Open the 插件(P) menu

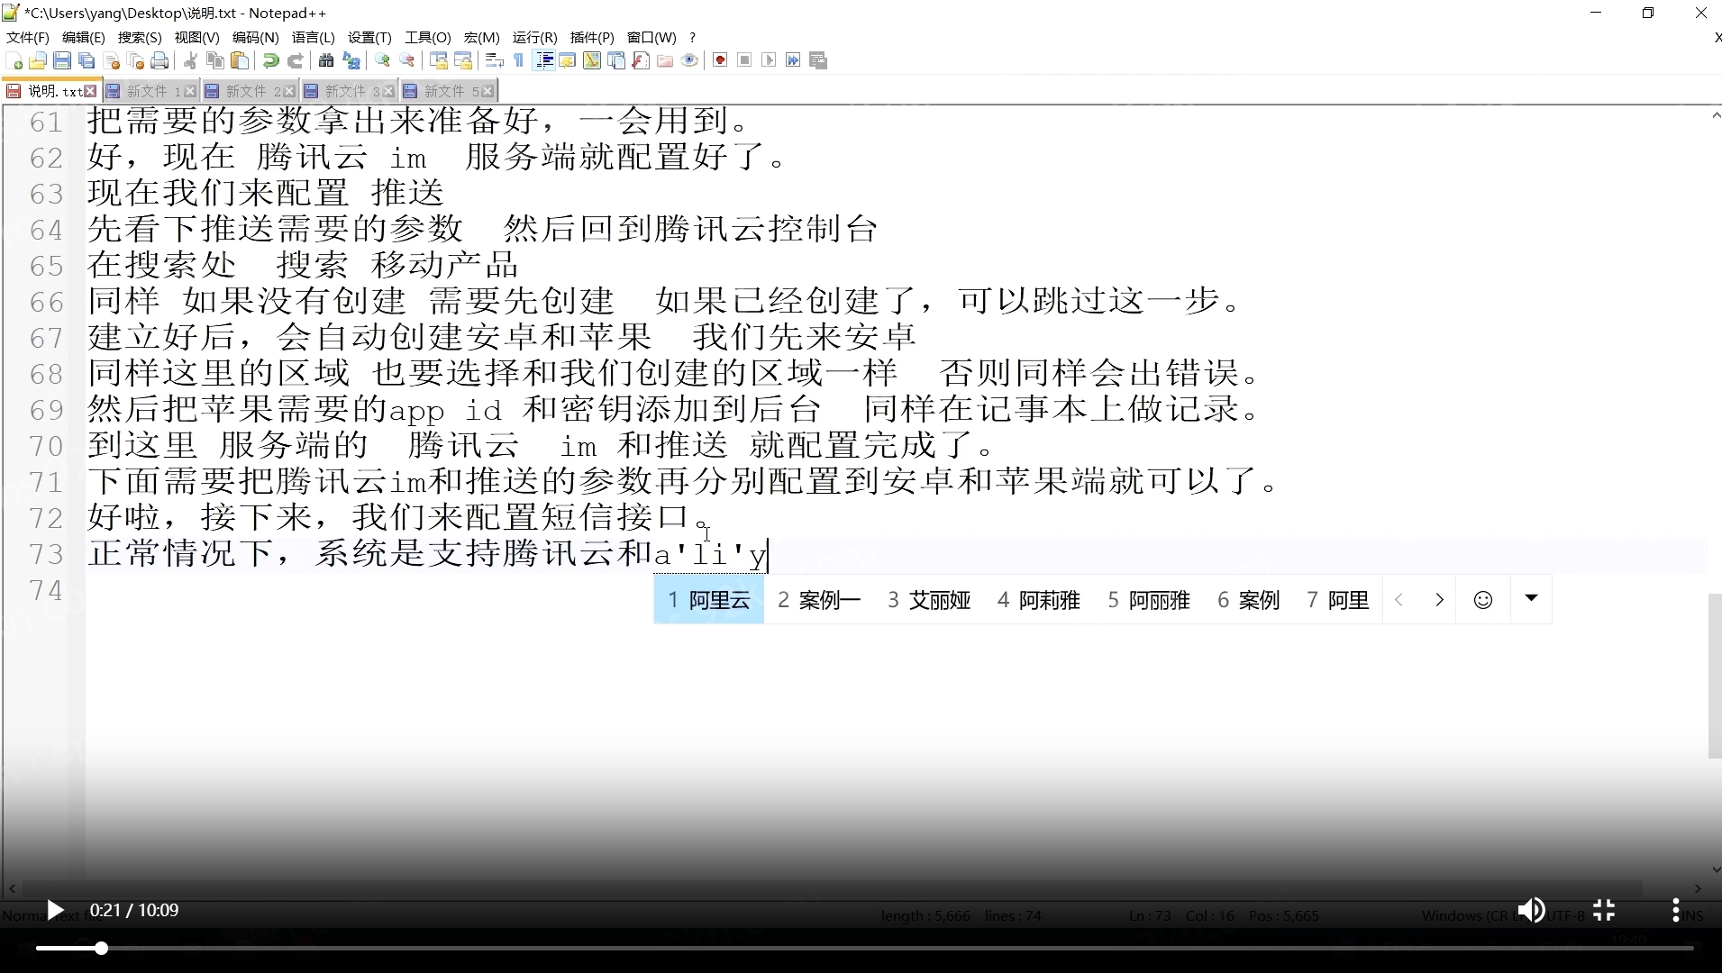[x=592, y=37]
